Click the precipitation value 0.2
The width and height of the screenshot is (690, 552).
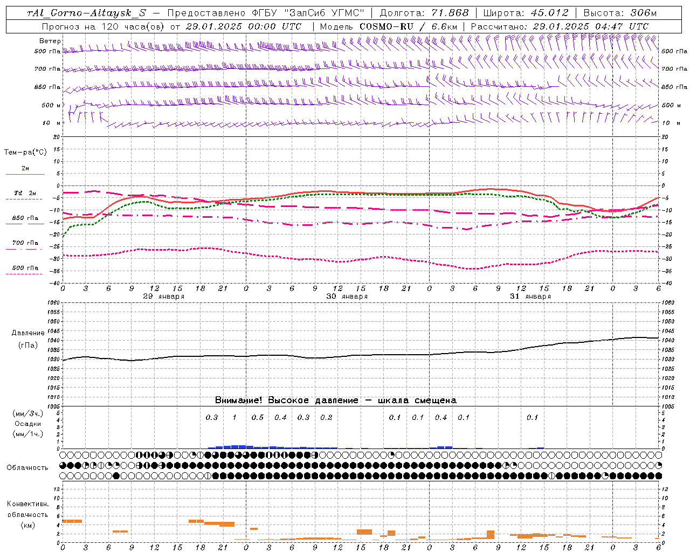pos(326,417)
